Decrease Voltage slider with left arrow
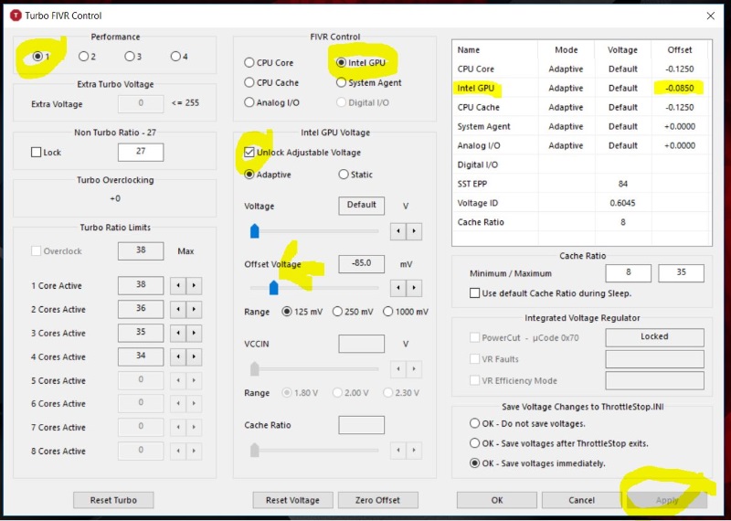This screenshot has width=731, height=521. point(398,231)
